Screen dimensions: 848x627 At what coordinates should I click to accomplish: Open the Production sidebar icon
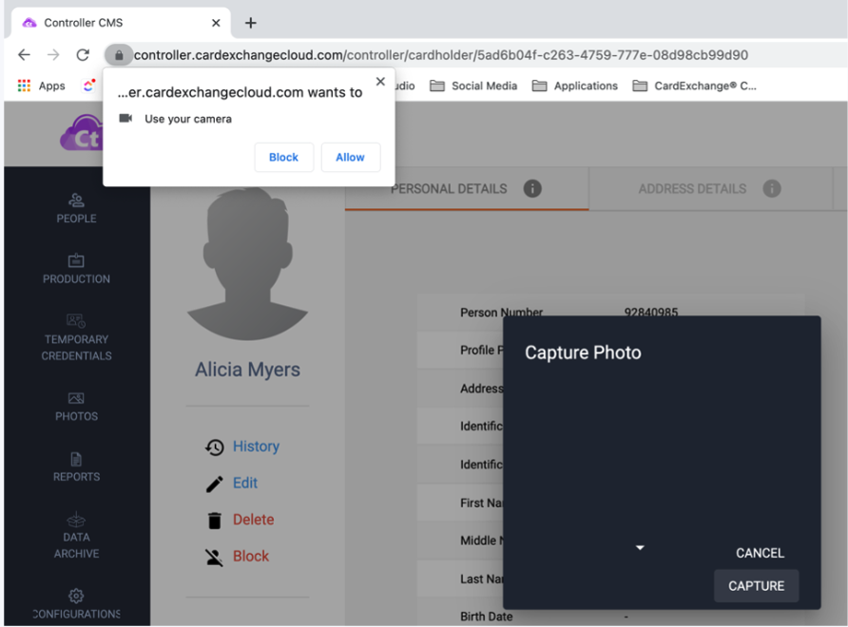[76, 261]
